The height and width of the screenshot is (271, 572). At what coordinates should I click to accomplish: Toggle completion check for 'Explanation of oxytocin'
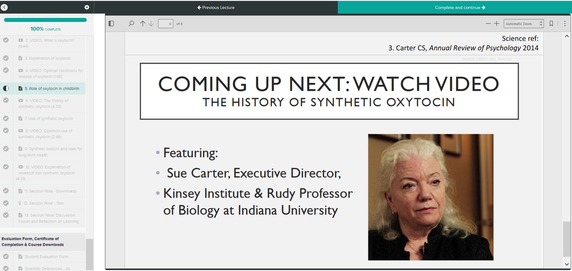6,58
